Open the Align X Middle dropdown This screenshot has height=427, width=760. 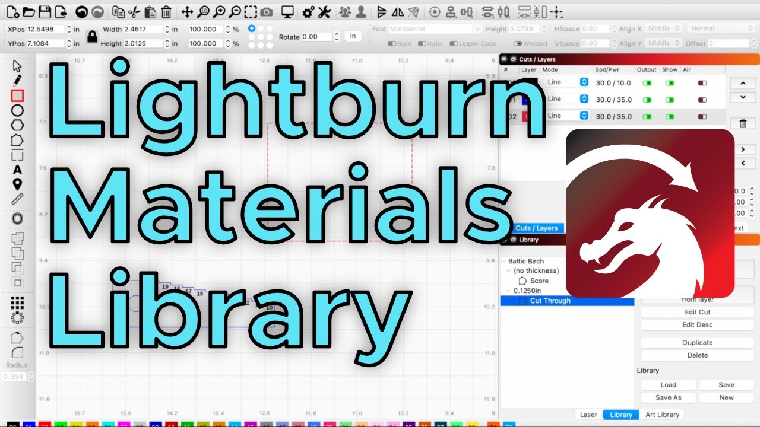[x=663, y=28]
